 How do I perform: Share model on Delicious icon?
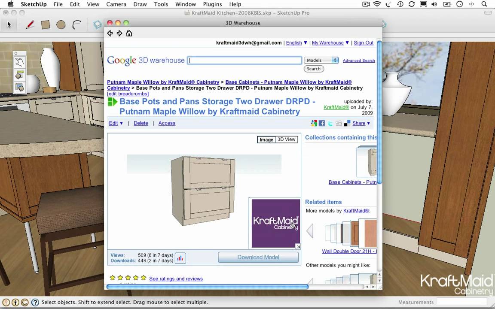[x=347, y=123]
